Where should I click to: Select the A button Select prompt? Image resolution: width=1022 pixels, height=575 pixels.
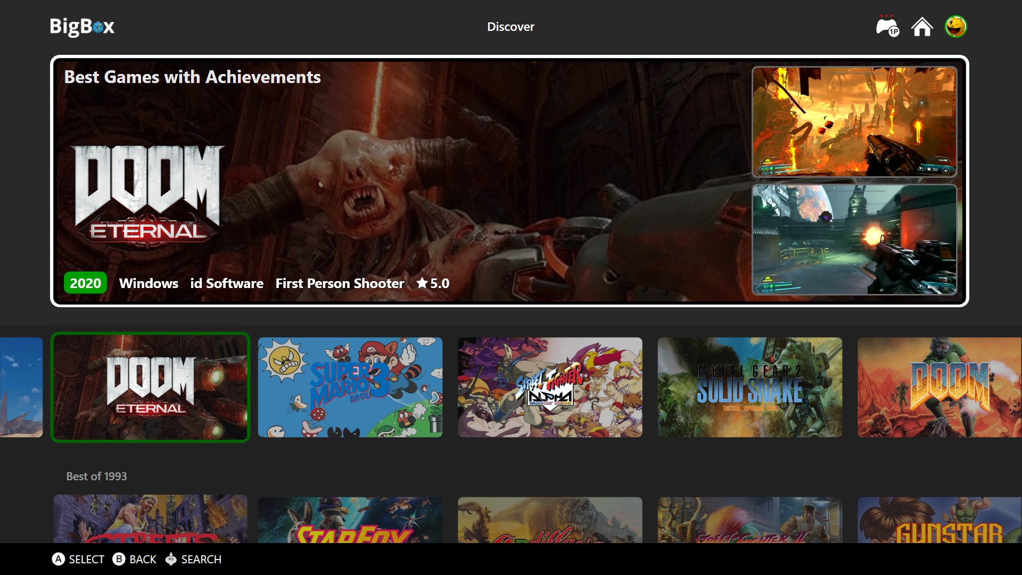(78, 559)
